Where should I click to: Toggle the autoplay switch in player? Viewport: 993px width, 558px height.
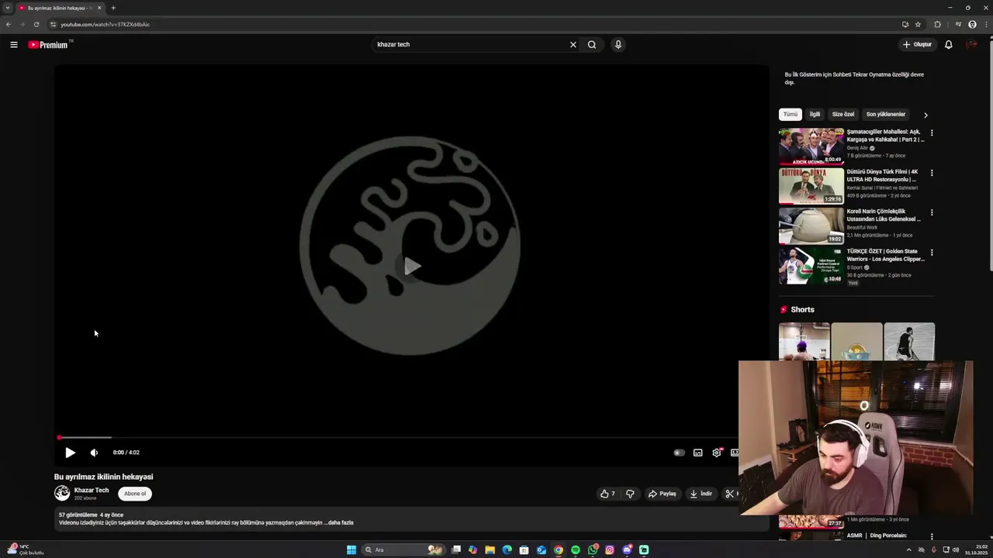click(679, 453)
